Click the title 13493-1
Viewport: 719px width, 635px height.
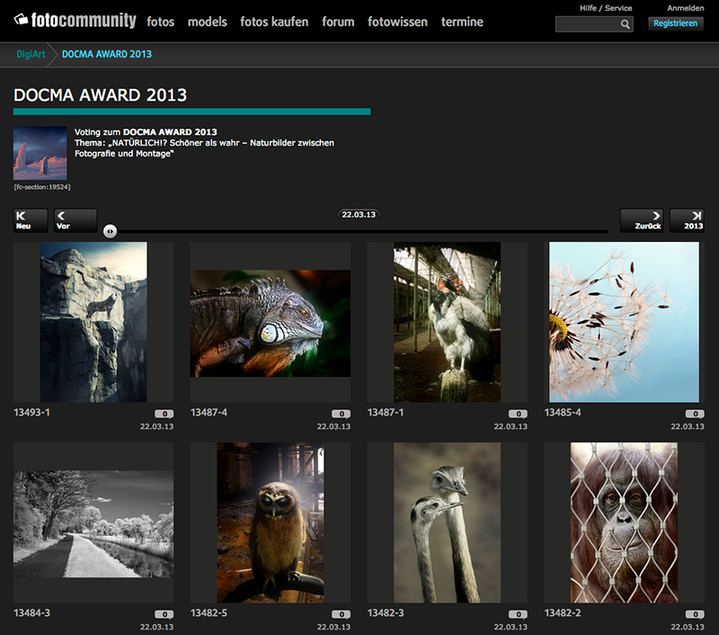point(31,412)
